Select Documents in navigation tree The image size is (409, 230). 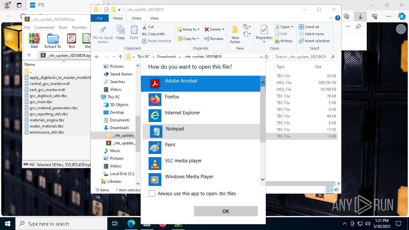(x=117, y=120)
